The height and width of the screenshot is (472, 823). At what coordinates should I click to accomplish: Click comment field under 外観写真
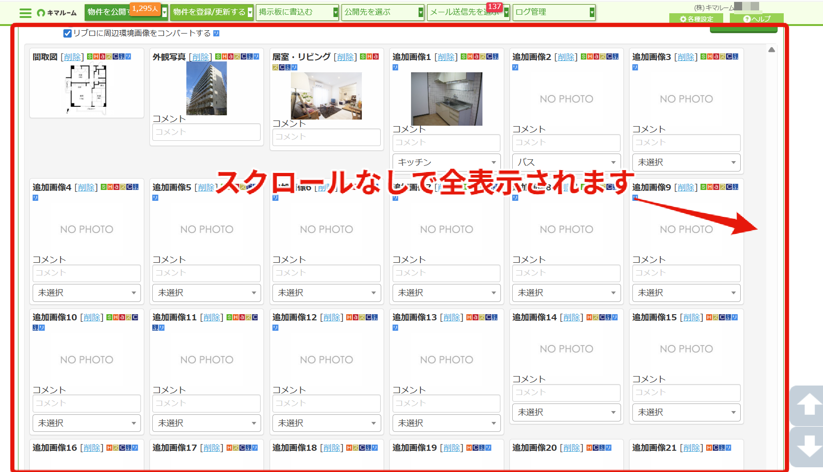point(206,132)
